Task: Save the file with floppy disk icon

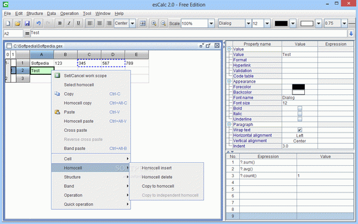Action: tap(27, 23)
